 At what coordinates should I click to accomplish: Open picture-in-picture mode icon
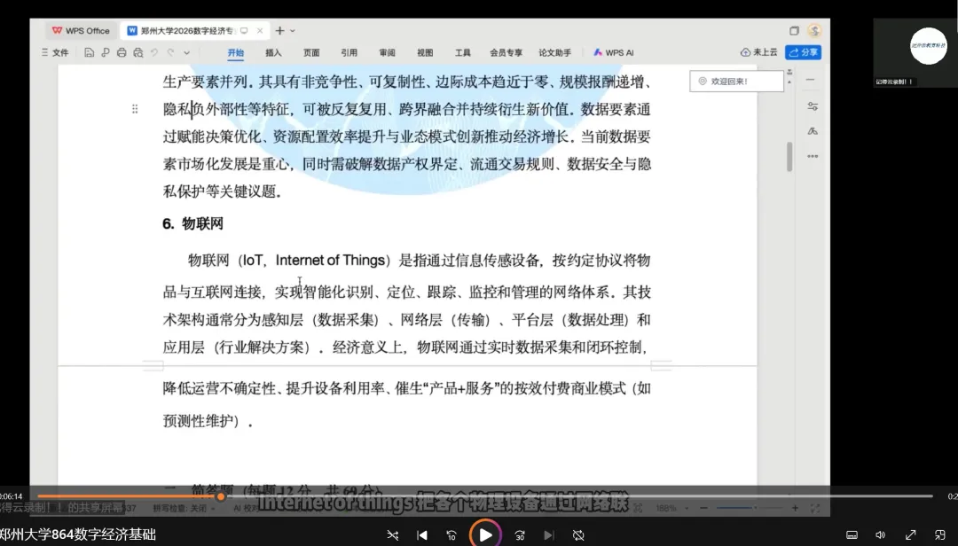940,535
